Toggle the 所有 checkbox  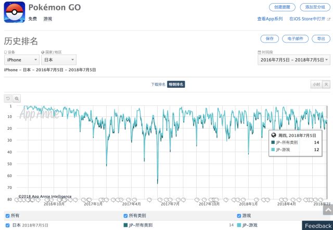(x=7, y=216)
